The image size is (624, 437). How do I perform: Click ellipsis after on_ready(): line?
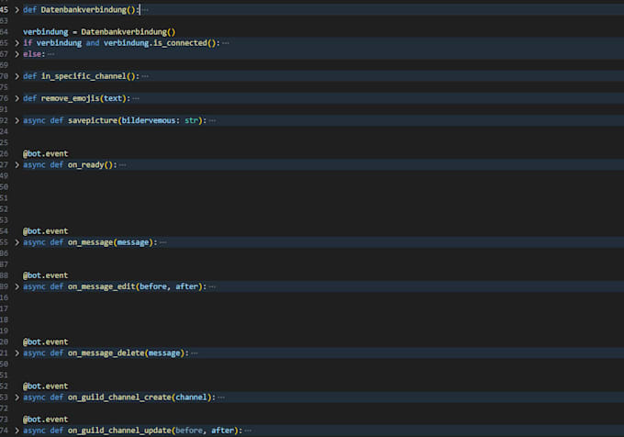[x=123, y=165]
